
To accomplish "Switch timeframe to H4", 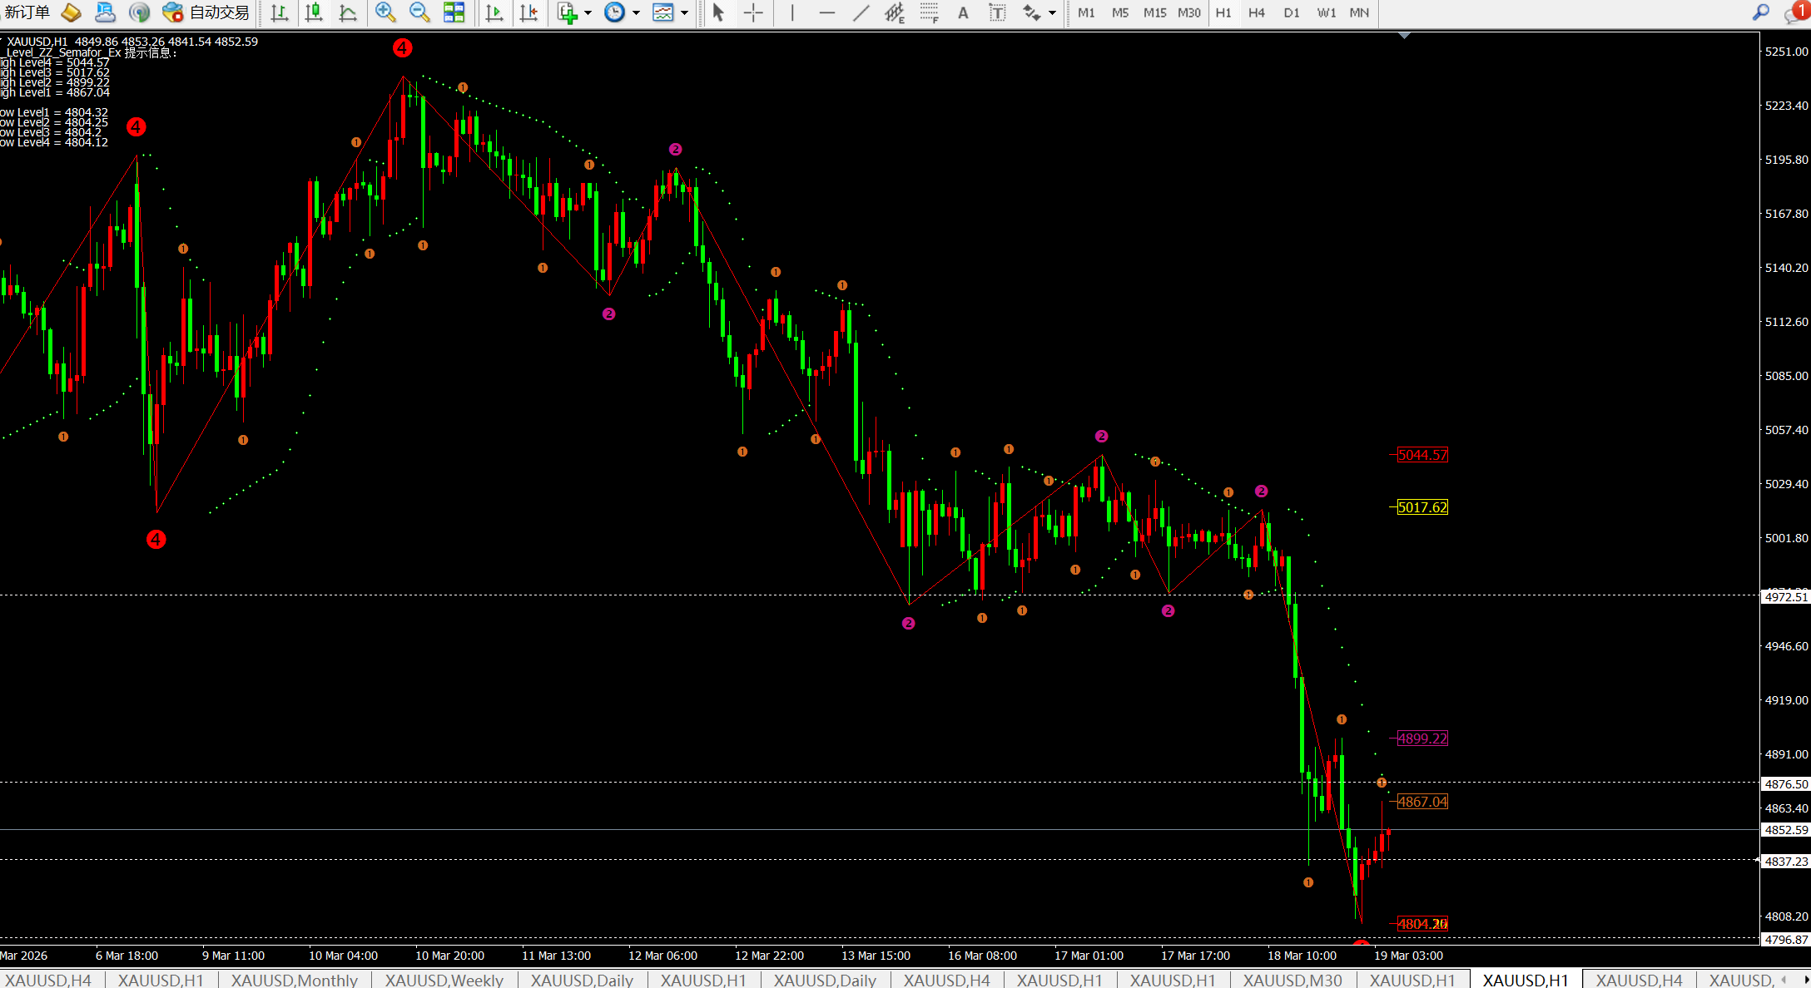I will (x=1257, y=12).
